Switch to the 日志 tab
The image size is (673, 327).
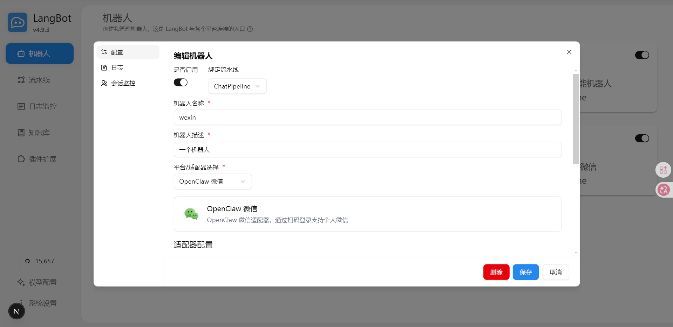coord(117,67)
